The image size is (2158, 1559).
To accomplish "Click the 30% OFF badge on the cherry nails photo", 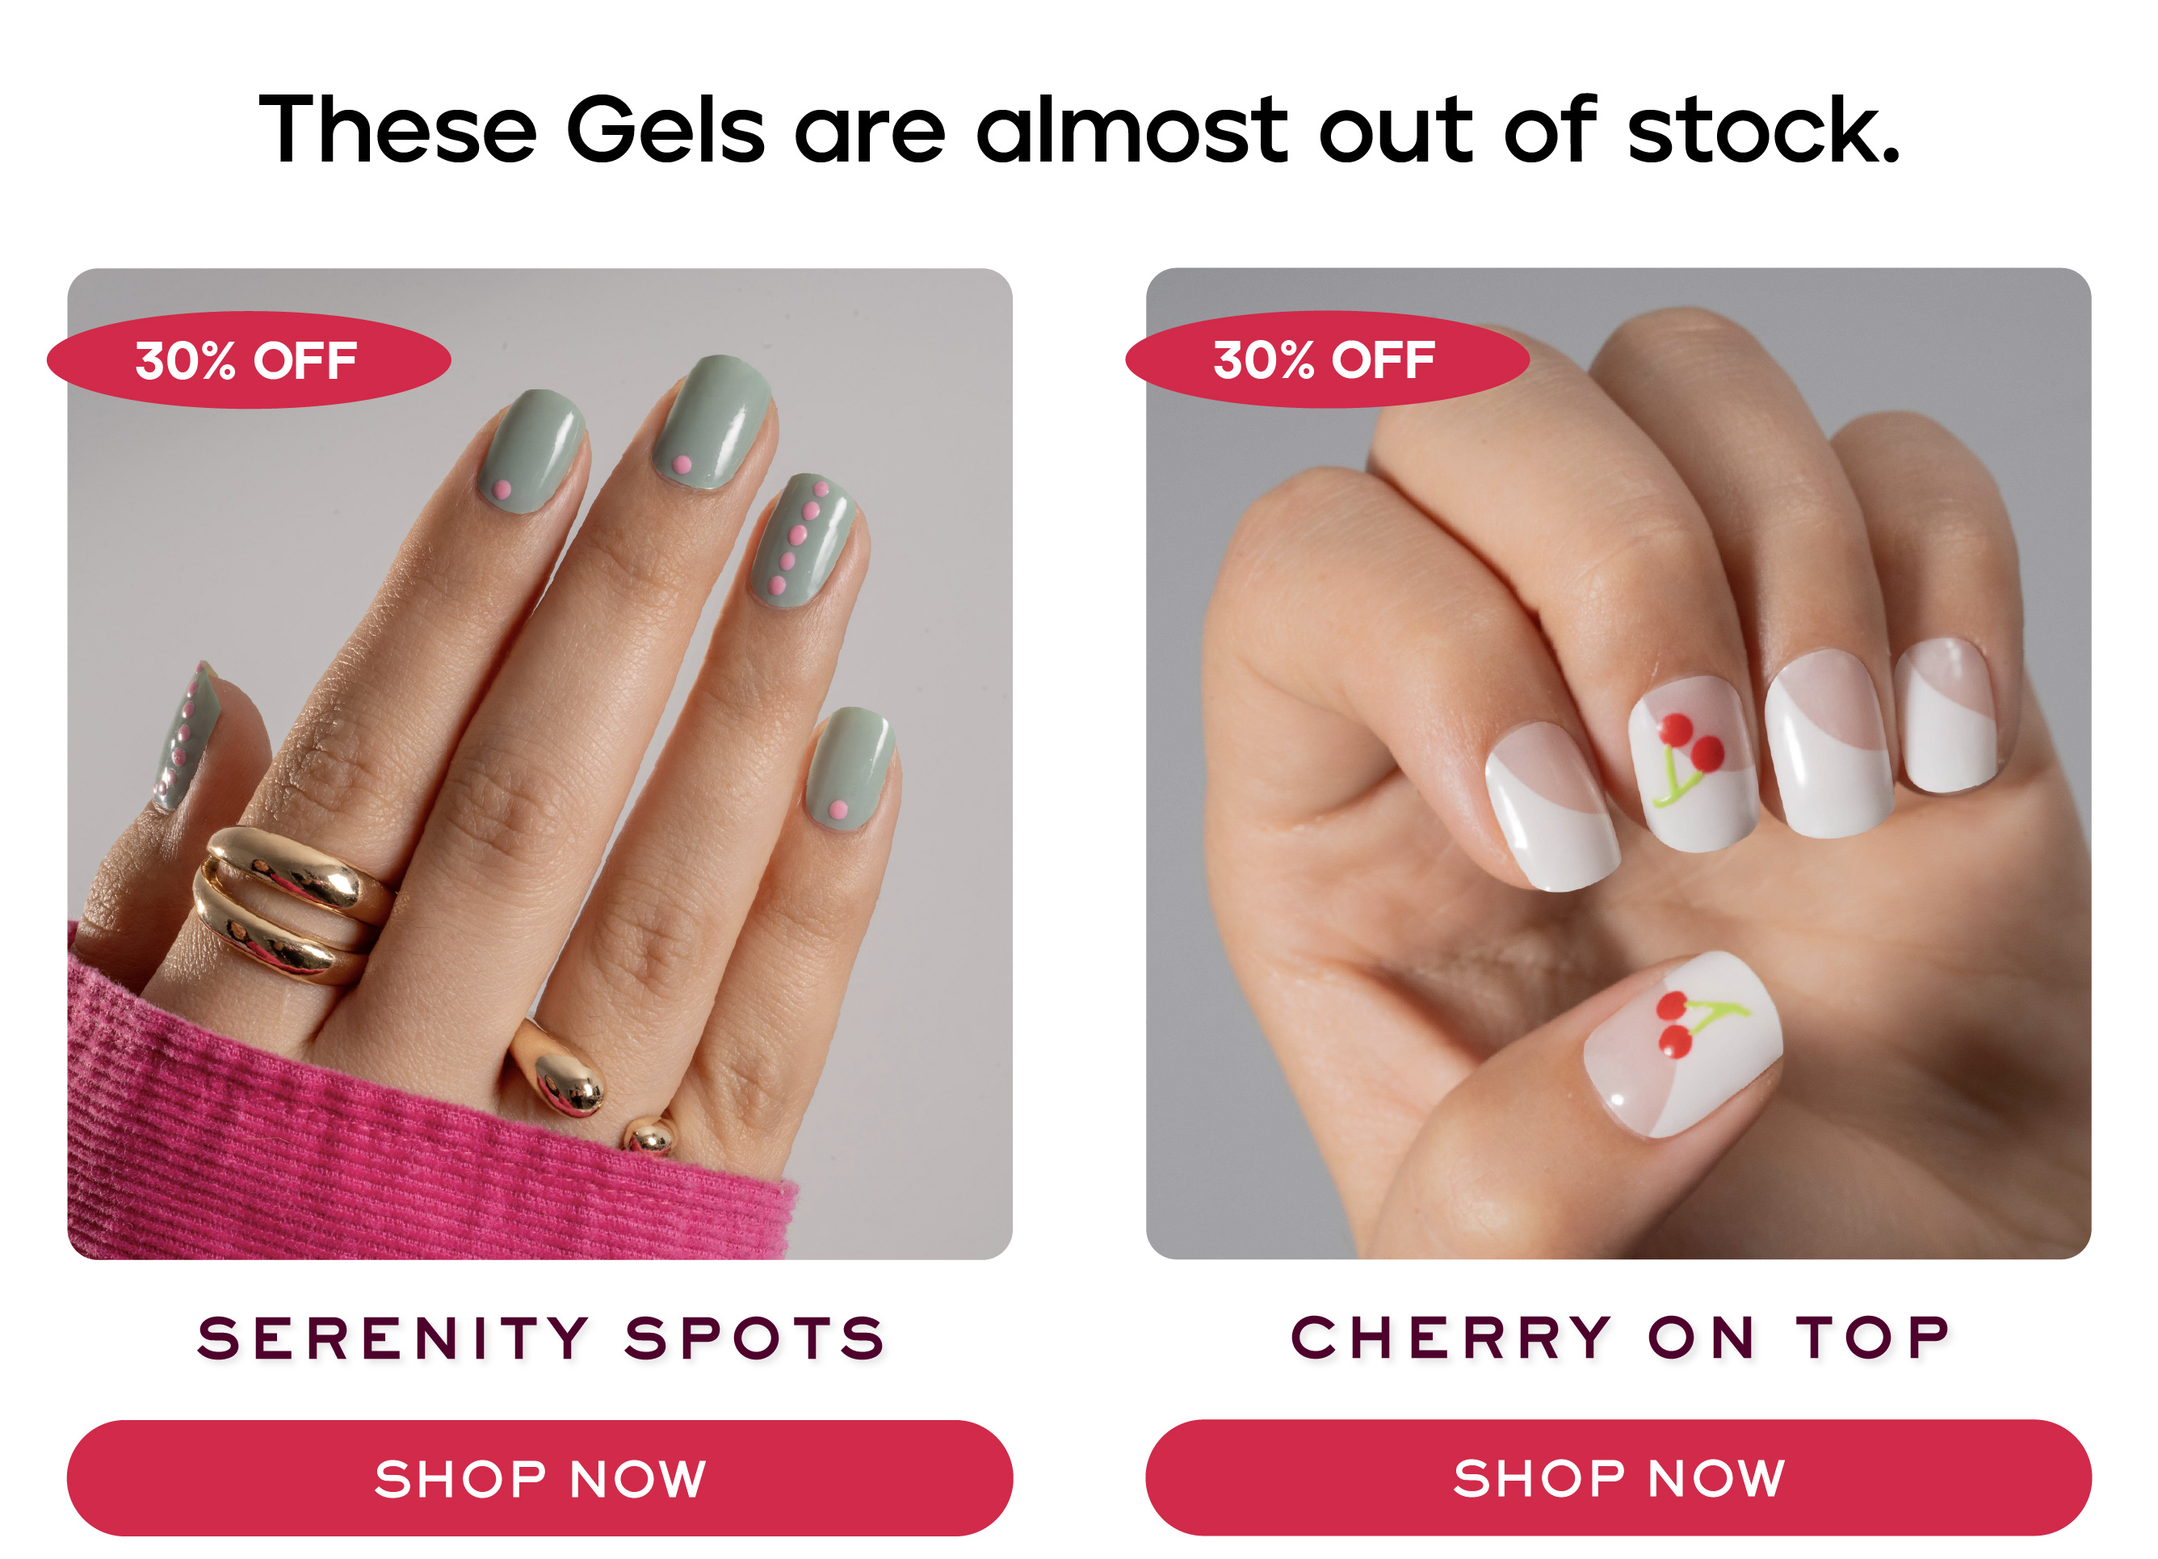I will point(1327,359).
